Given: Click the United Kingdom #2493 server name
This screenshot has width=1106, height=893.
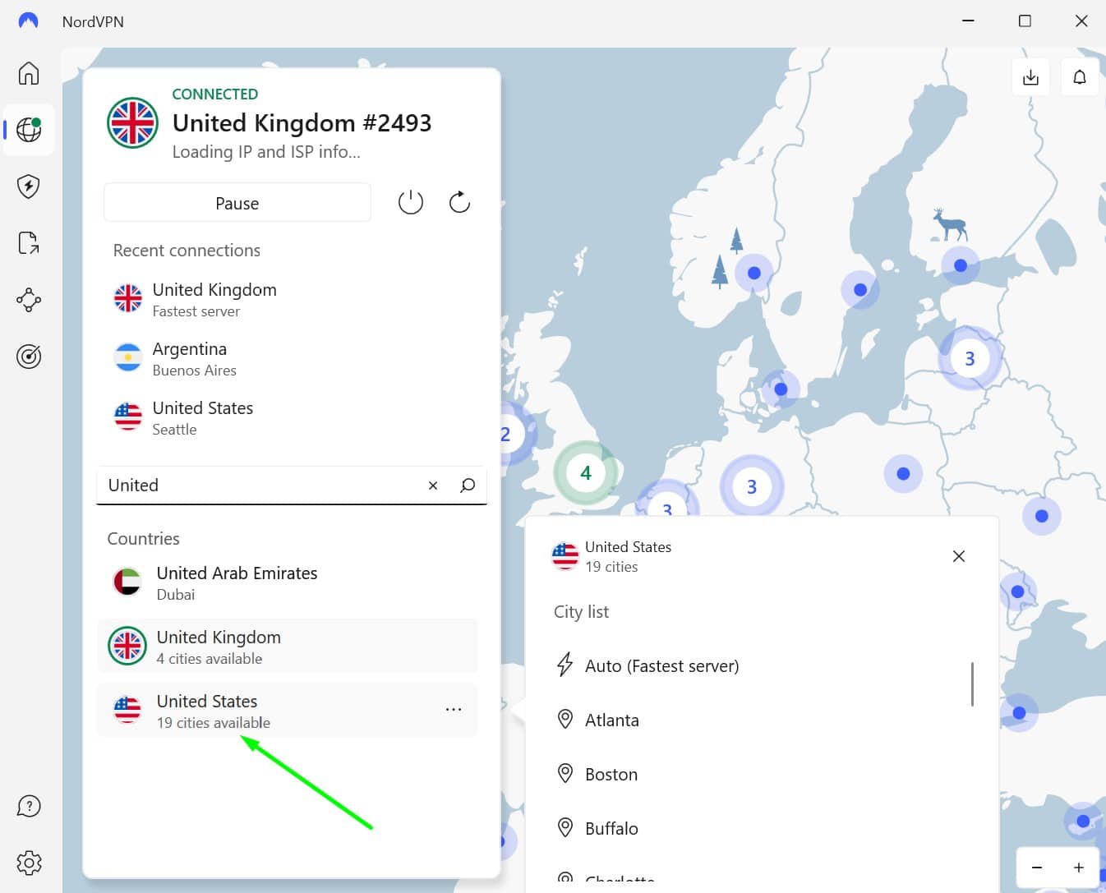Looking at the screenshot, I should [302, 123].
